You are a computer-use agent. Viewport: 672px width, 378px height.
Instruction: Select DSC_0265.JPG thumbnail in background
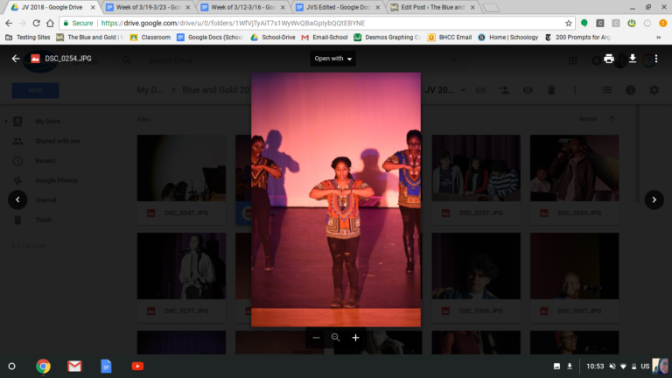574,179
